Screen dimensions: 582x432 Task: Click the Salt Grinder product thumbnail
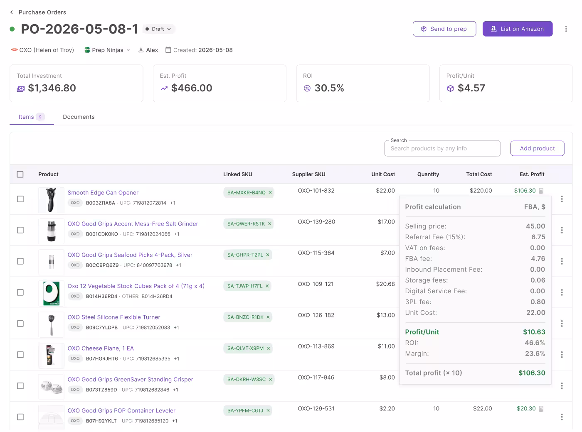pos(51,231)
